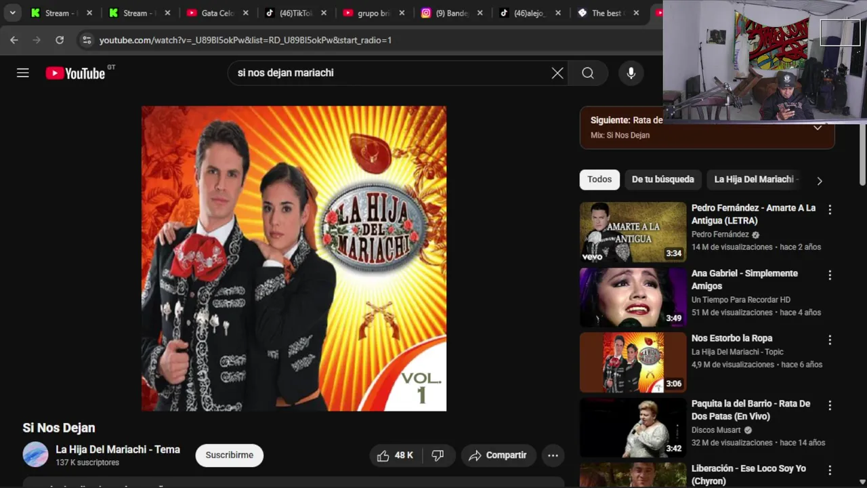Play the Amarte A La Antigua thumbnail
Viewport: 867px width, 488px height.
(633, 232)
